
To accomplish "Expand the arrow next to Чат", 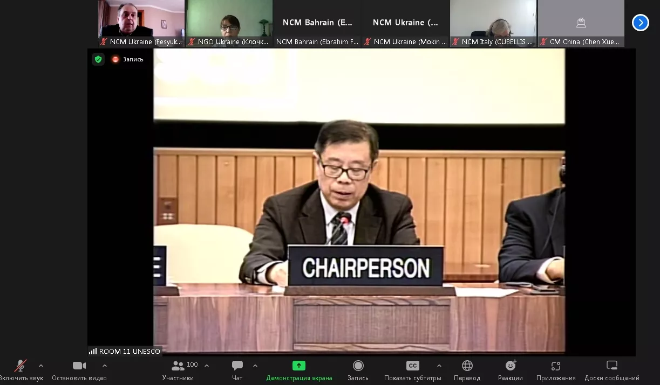I will click(x=255, y=366).
